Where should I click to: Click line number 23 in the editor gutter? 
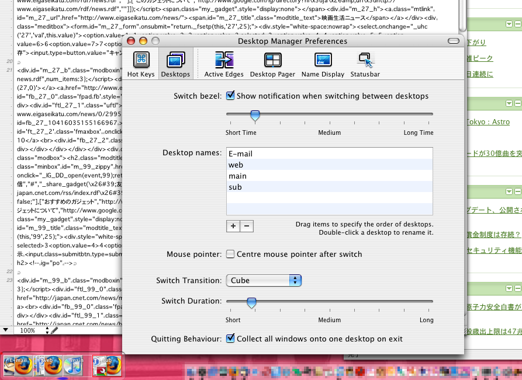pyautogui.click(x=9, y=280)
